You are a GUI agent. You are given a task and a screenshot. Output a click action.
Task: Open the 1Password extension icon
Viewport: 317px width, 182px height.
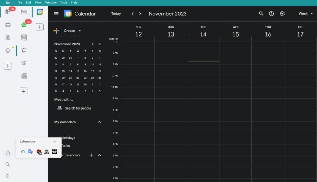tap(23, 152)
